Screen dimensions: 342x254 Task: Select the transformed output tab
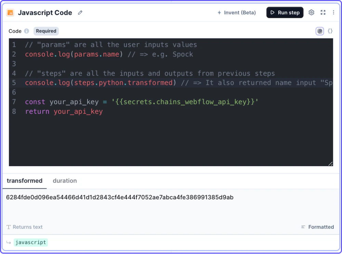click(x=24, y=181)
